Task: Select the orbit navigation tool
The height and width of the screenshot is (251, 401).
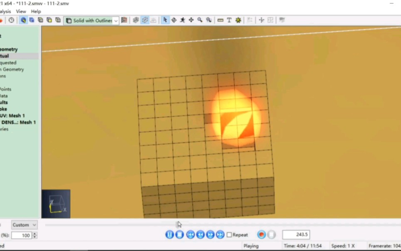Action: point(174,20)
